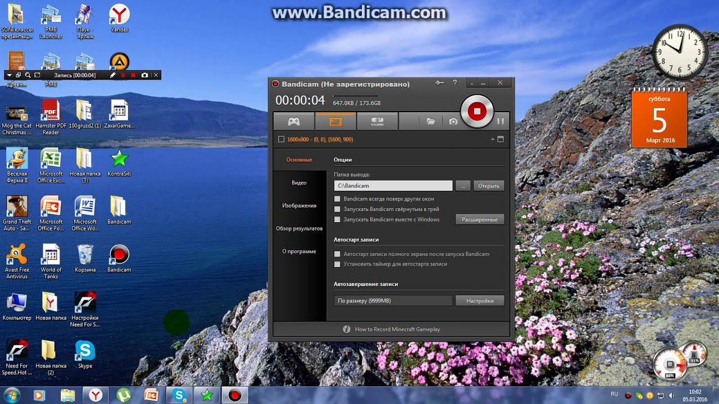Click volume speaker icon in system tray
Viewport: 719px width, 404px height.
point(671,395)
